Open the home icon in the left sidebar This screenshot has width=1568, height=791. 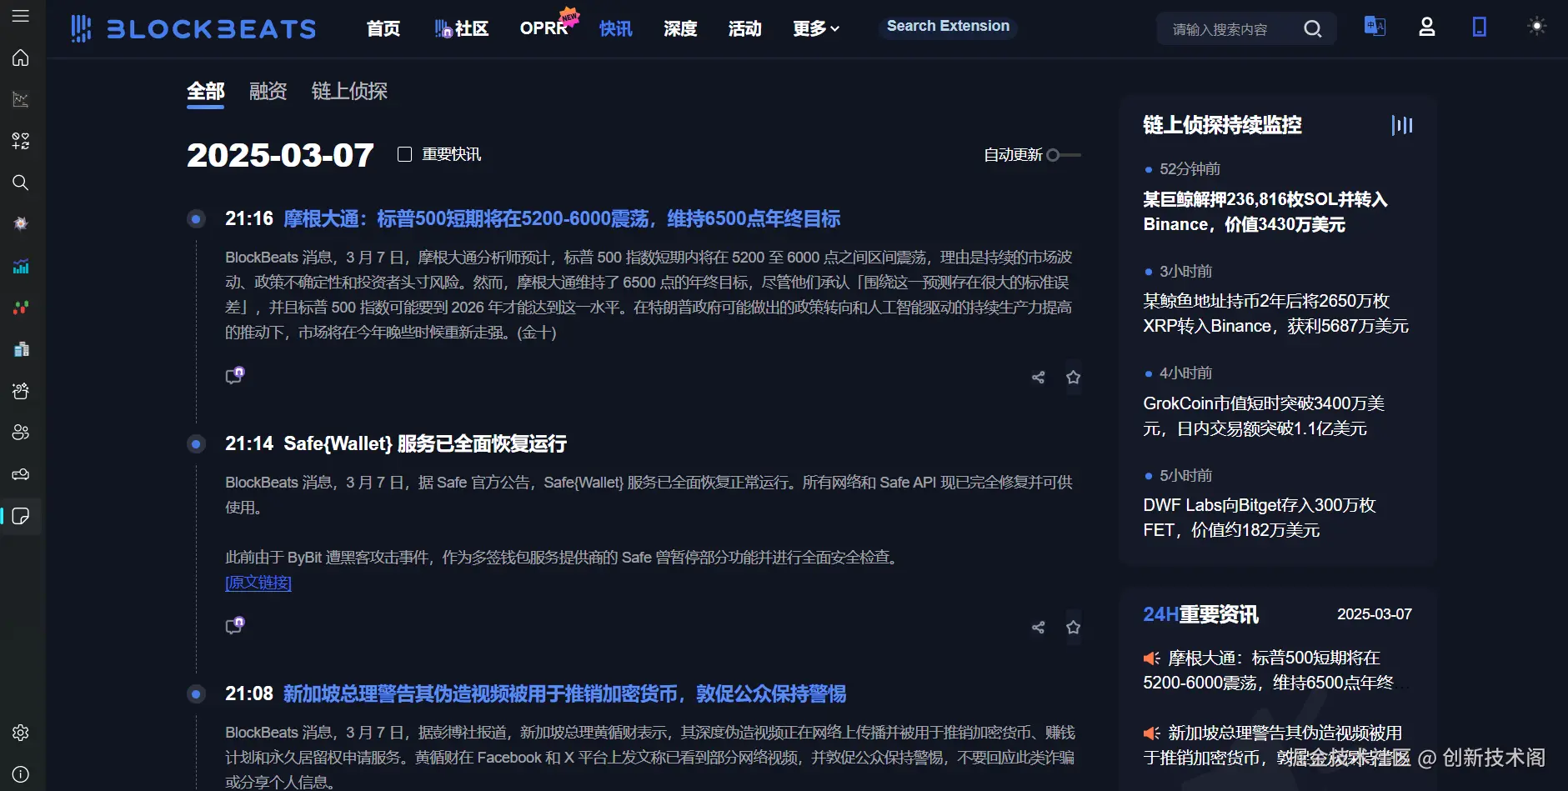tap(20, 58)
